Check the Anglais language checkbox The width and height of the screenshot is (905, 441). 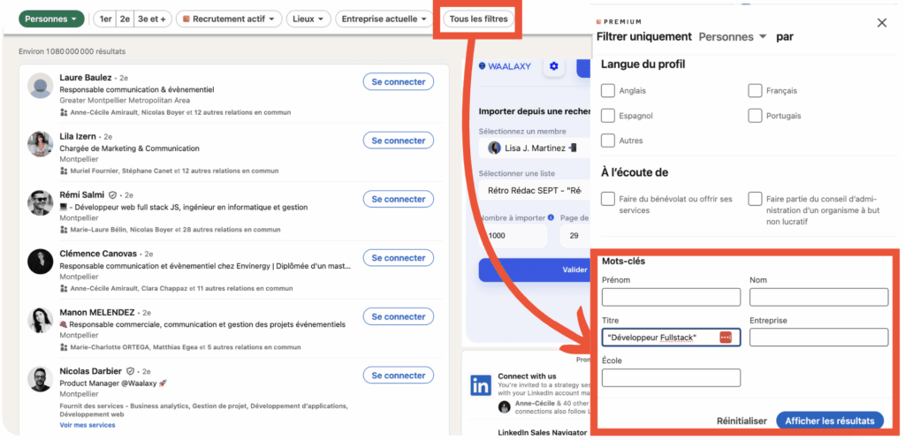pos(608,90)
